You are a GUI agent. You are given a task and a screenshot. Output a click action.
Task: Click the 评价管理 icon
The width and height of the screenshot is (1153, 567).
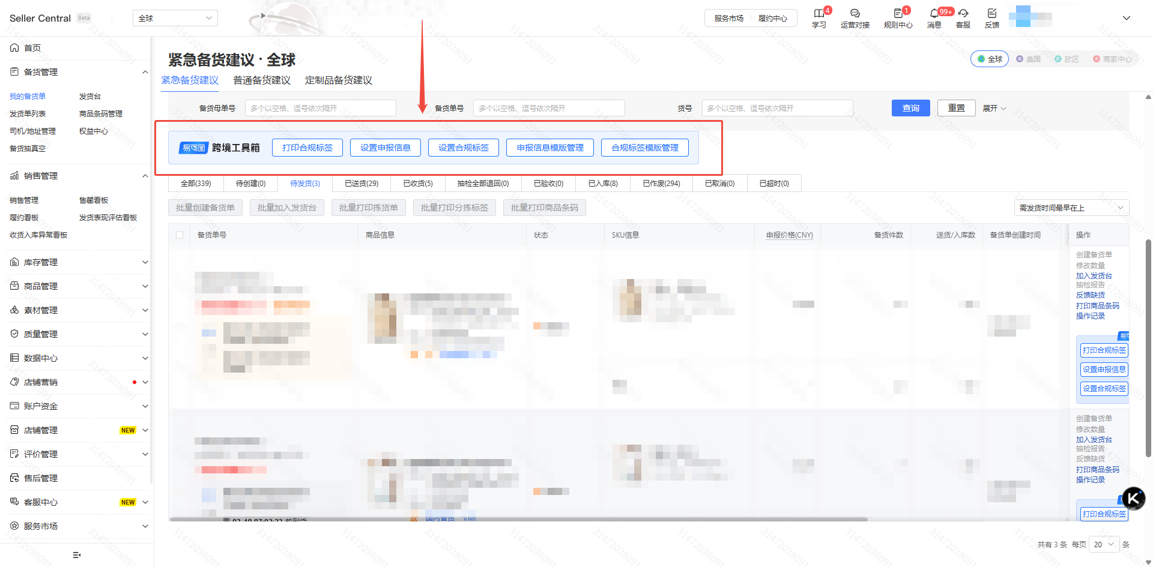pyautogui.click(x=14, y=454)
